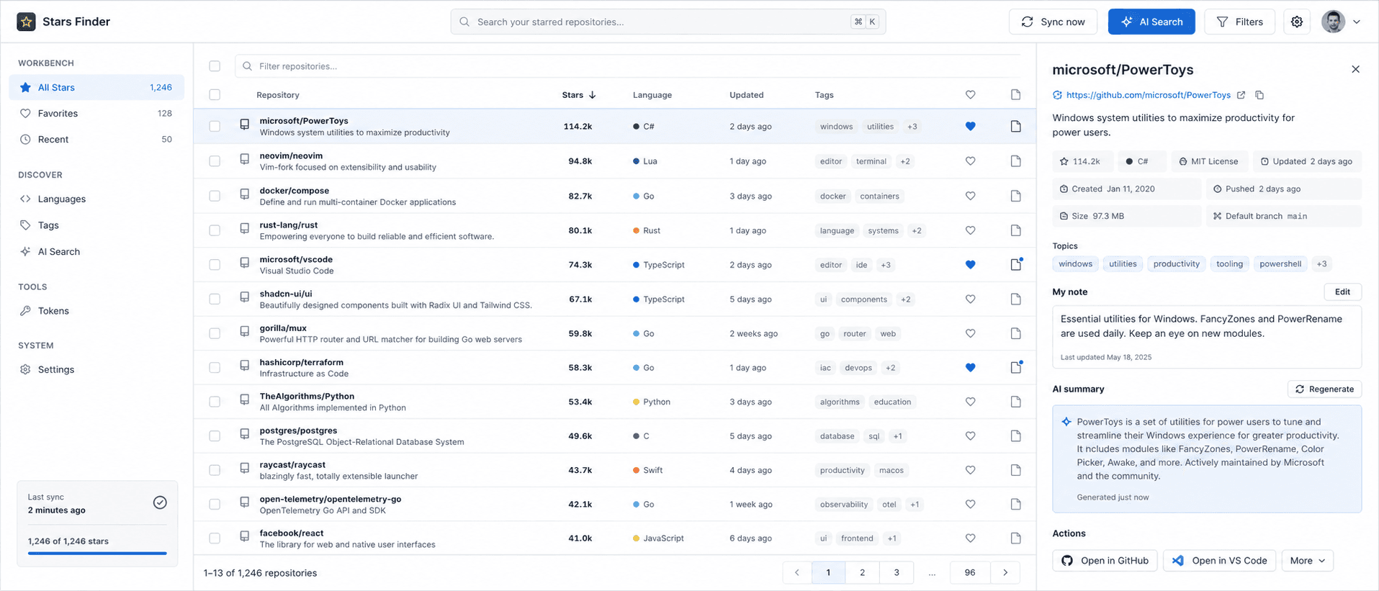Select the microsoft/PowerToys row checkbox

tap(215, 126)
